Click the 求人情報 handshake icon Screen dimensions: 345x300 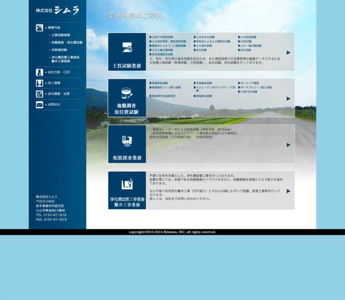tap(40, 83)
